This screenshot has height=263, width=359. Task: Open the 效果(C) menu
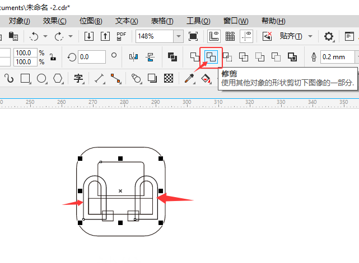coord(55,21)
